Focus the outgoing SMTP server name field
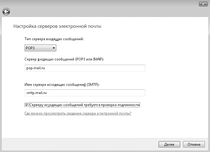 click(85, 93)
